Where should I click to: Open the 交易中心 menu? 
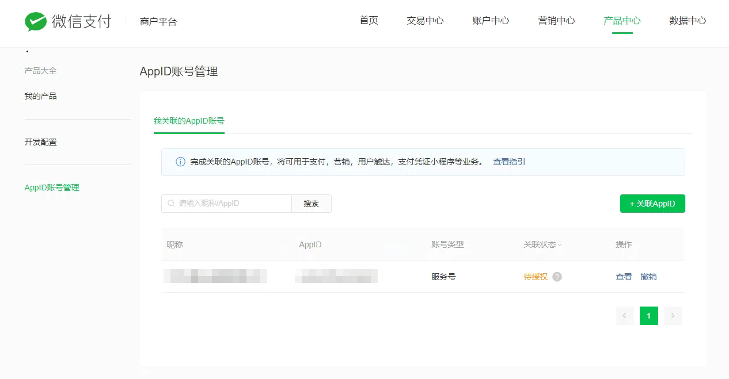(x=425, y=21)
